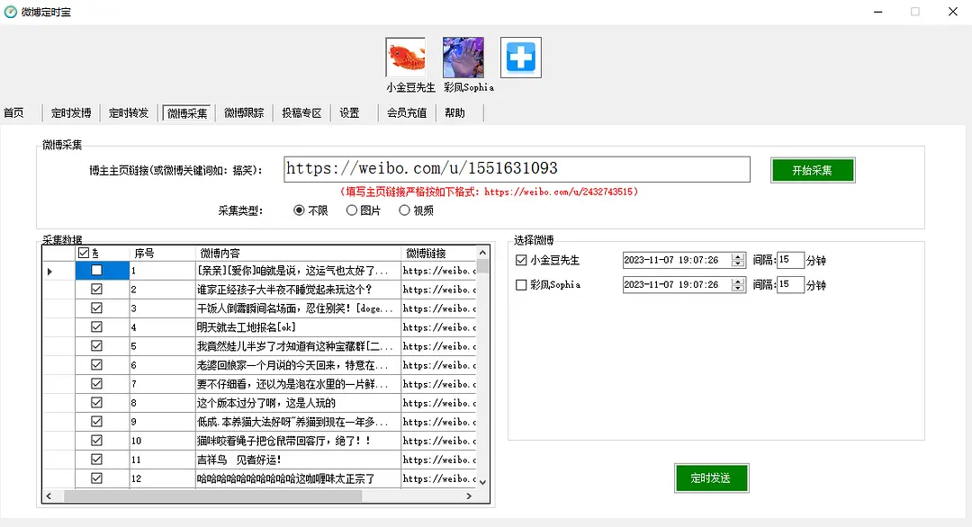Increase the 彩凤Sophia datetime with up spinner
The image size is (972, 527).
pyautogui.click(x=738, y=281)
